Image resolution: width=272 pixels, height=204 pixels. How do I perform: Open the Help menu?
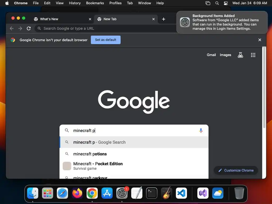tap(160, 3)
